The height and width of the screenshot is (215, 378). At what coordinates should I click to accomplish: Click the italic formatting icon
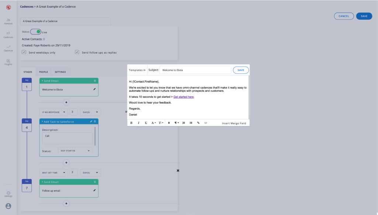click(x=139, y=123)
